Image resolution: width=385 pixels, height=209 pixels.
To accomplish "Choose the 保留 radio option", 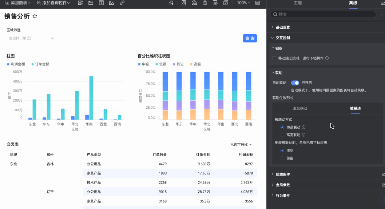I will [x=282, y=158].
